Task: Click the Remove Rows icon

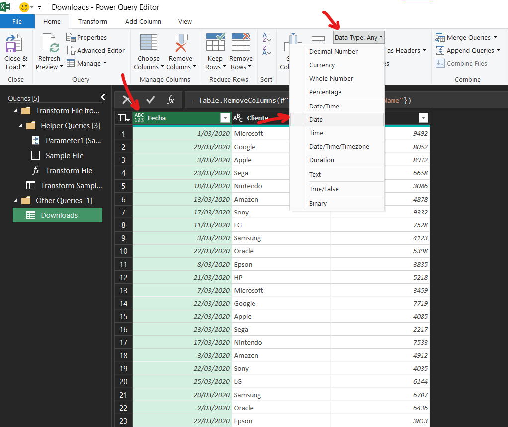Action: tap(241, 43)
